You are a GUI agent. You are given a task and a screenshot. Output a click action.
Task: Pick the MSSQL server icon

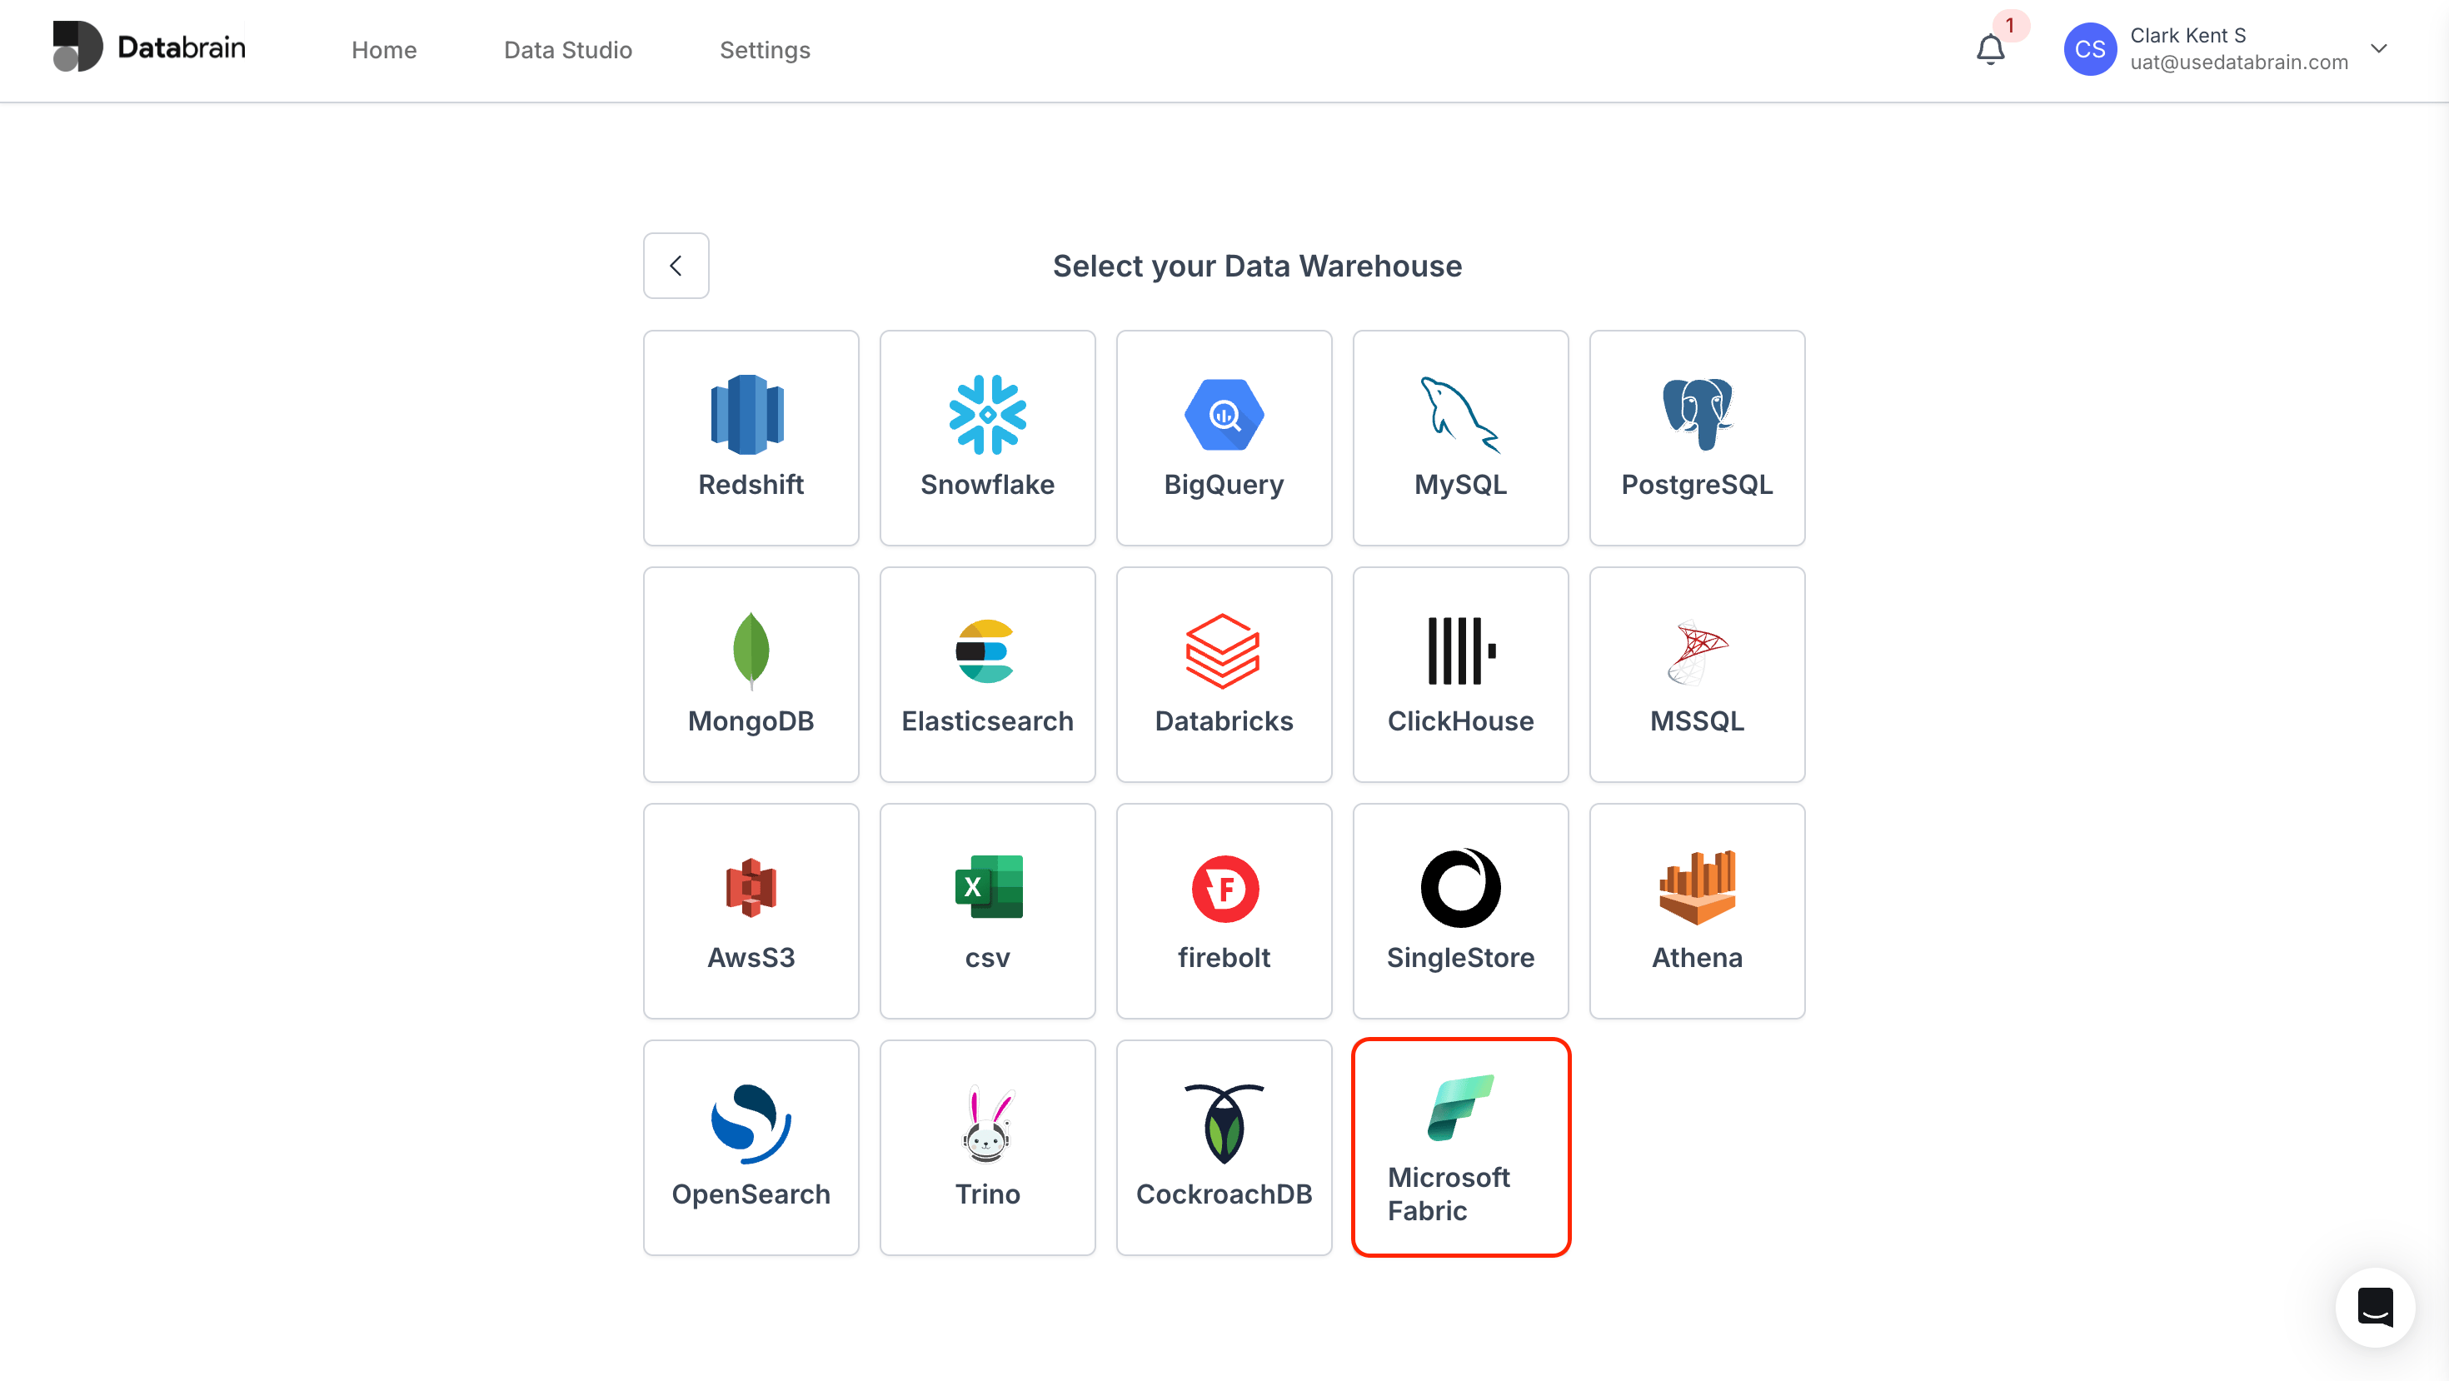coord(1697,652)
